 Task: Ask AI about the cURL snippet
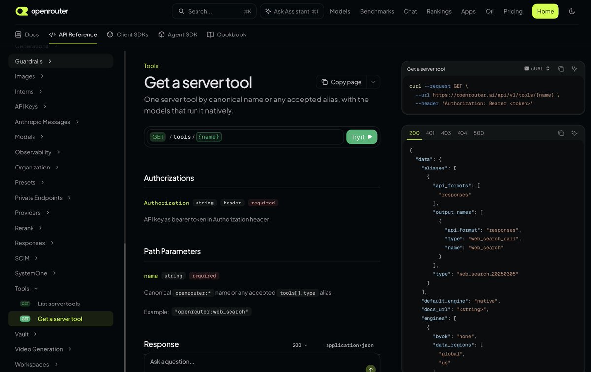tap(574, 69)
